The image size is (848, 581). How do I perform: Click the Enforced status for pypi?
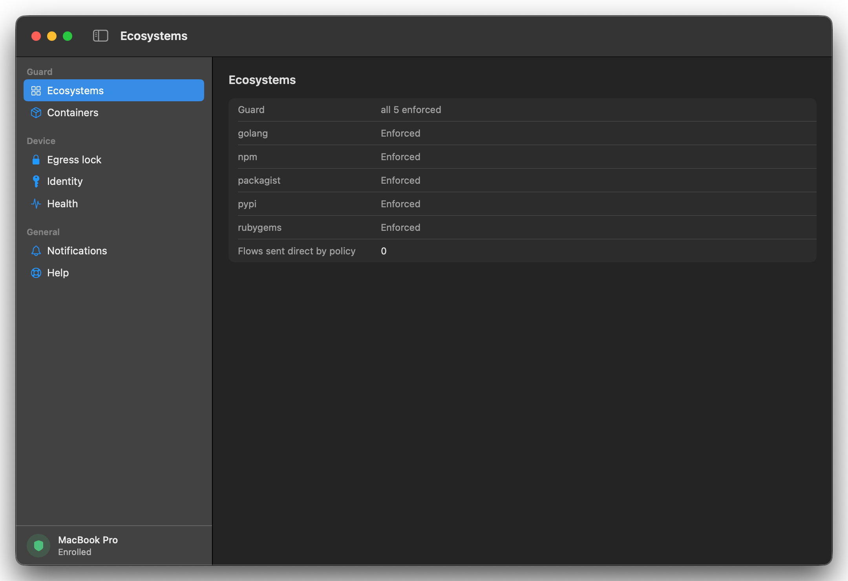tap(400, 204)
